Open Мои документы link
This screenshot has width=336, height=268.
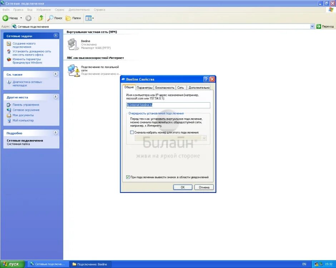[x=23, y=115]
